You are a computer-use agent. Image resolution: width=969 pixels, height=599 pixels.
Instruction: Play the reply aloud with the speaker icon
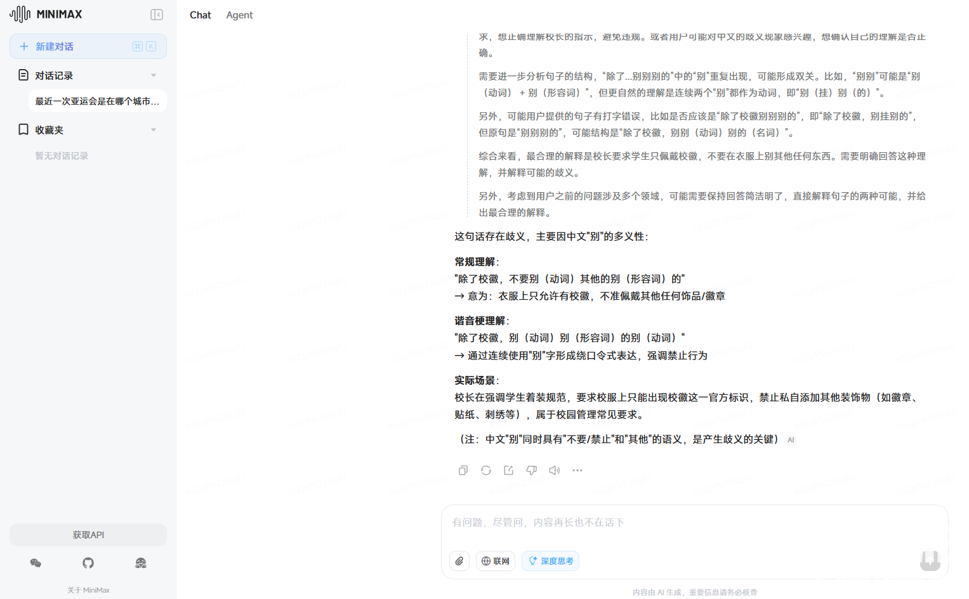(x=555, y=470)
